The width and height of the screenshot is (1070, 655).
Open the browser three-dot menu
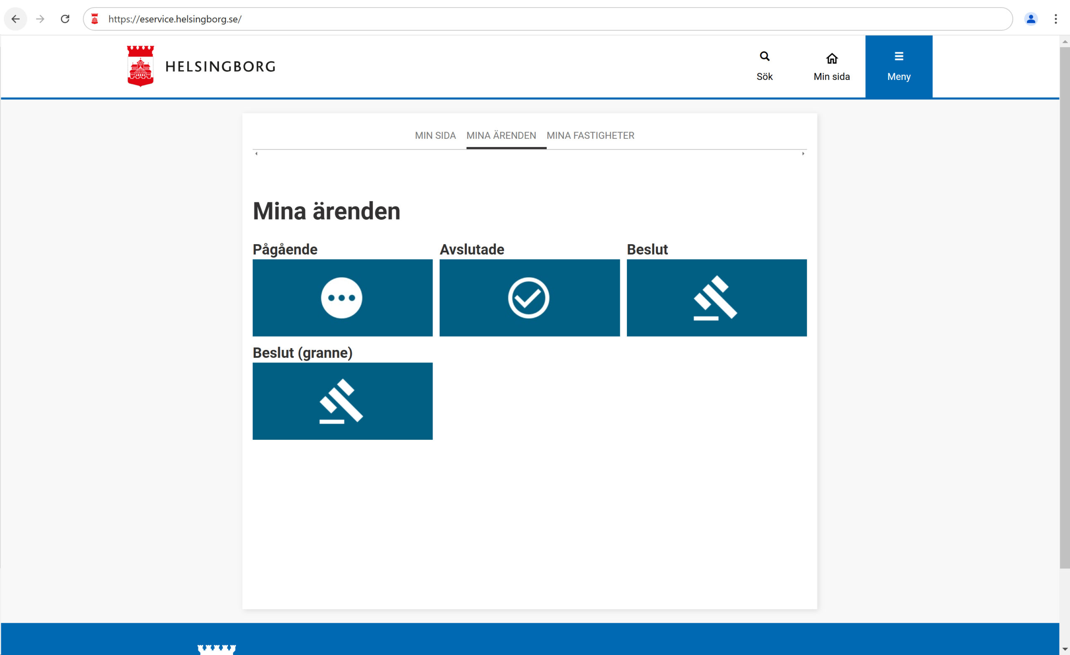point(1055,19)
